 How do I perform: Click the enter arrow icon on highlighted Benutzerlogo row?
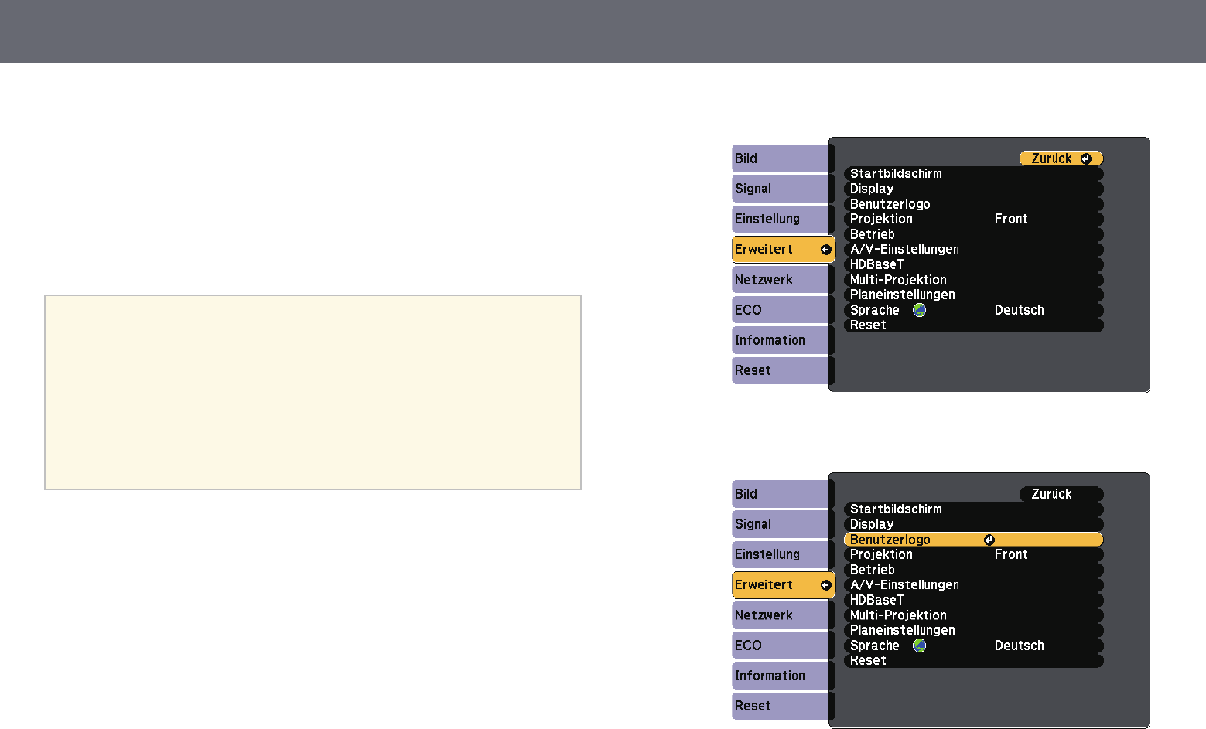pyautogui.click(x=989, y=540)
